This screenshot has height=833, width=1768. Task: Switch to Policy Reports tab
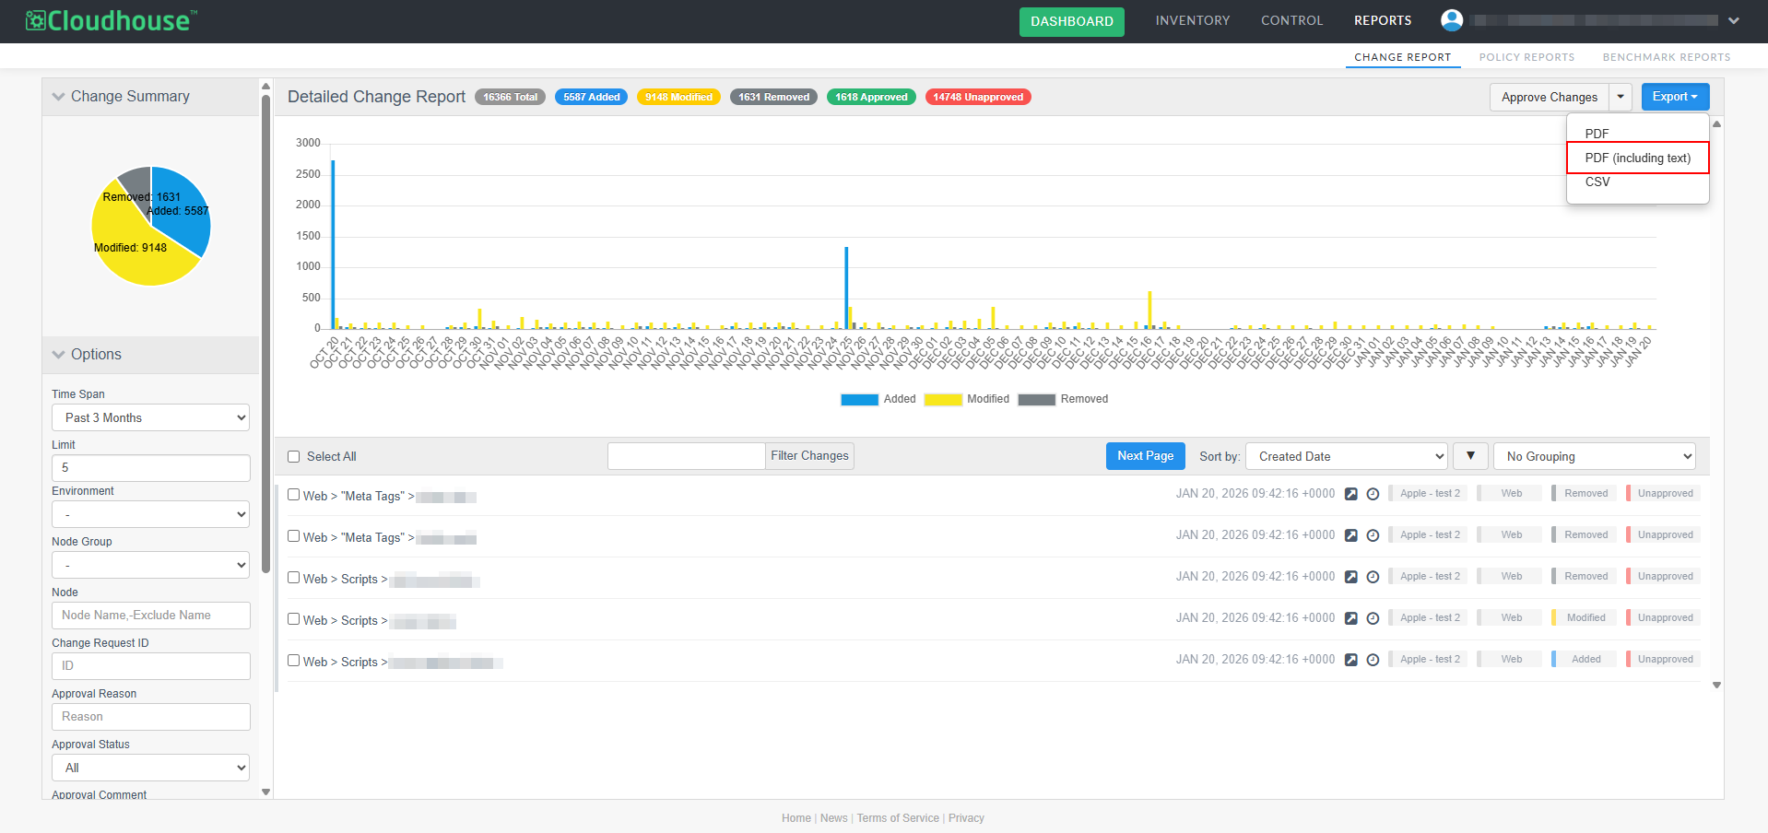tap(1526, 57)
